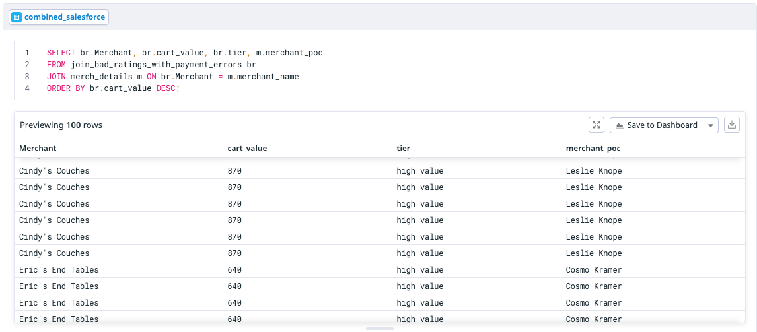Image resolution: width=757 pixels, height=332 pixels.
Task: Expand results table to fullscreen
Action: click(x=596, y=125)
